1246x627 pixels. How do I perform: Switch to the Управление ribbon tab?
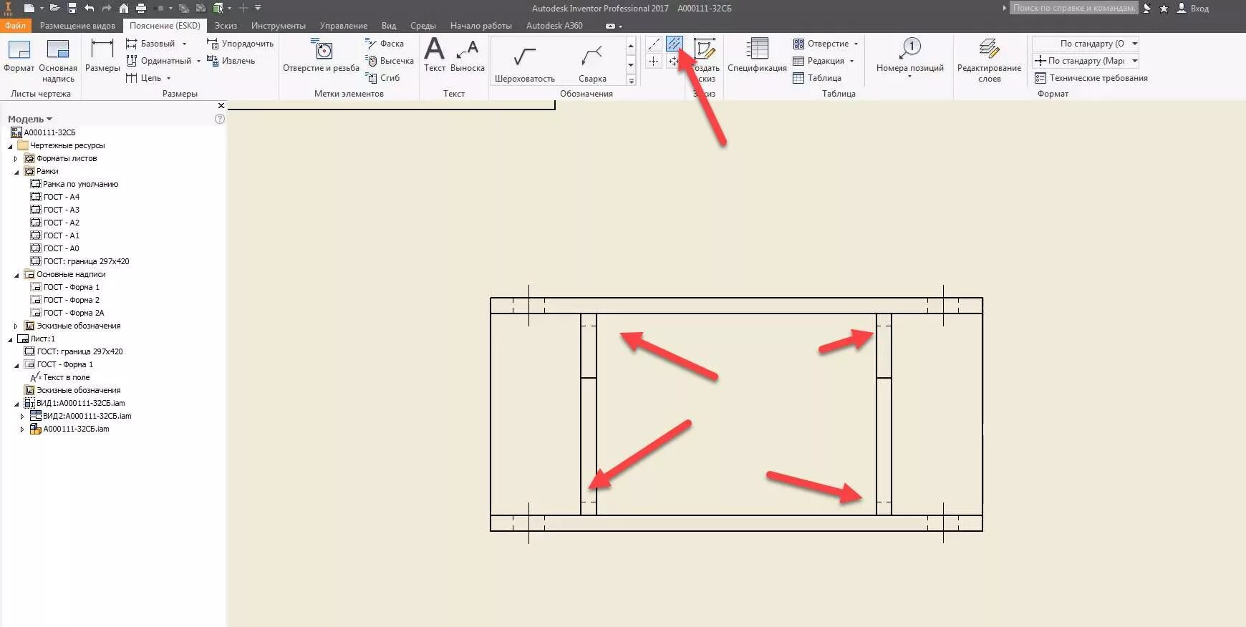click(x=344, y=26)
